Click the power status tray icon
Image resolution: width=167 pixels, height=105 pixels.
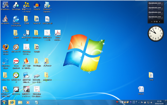click(x=145, y=103)
